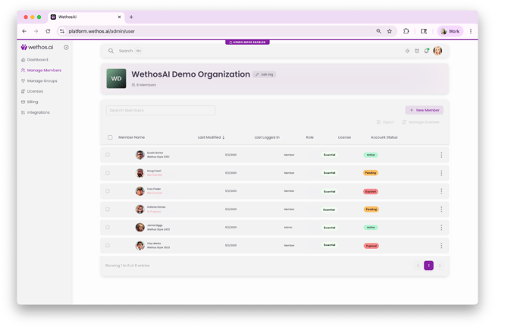The height and width of the screenshot is (327, 508).
Task: Open Manage Groups in the sidebar
Action: (42, 80)
